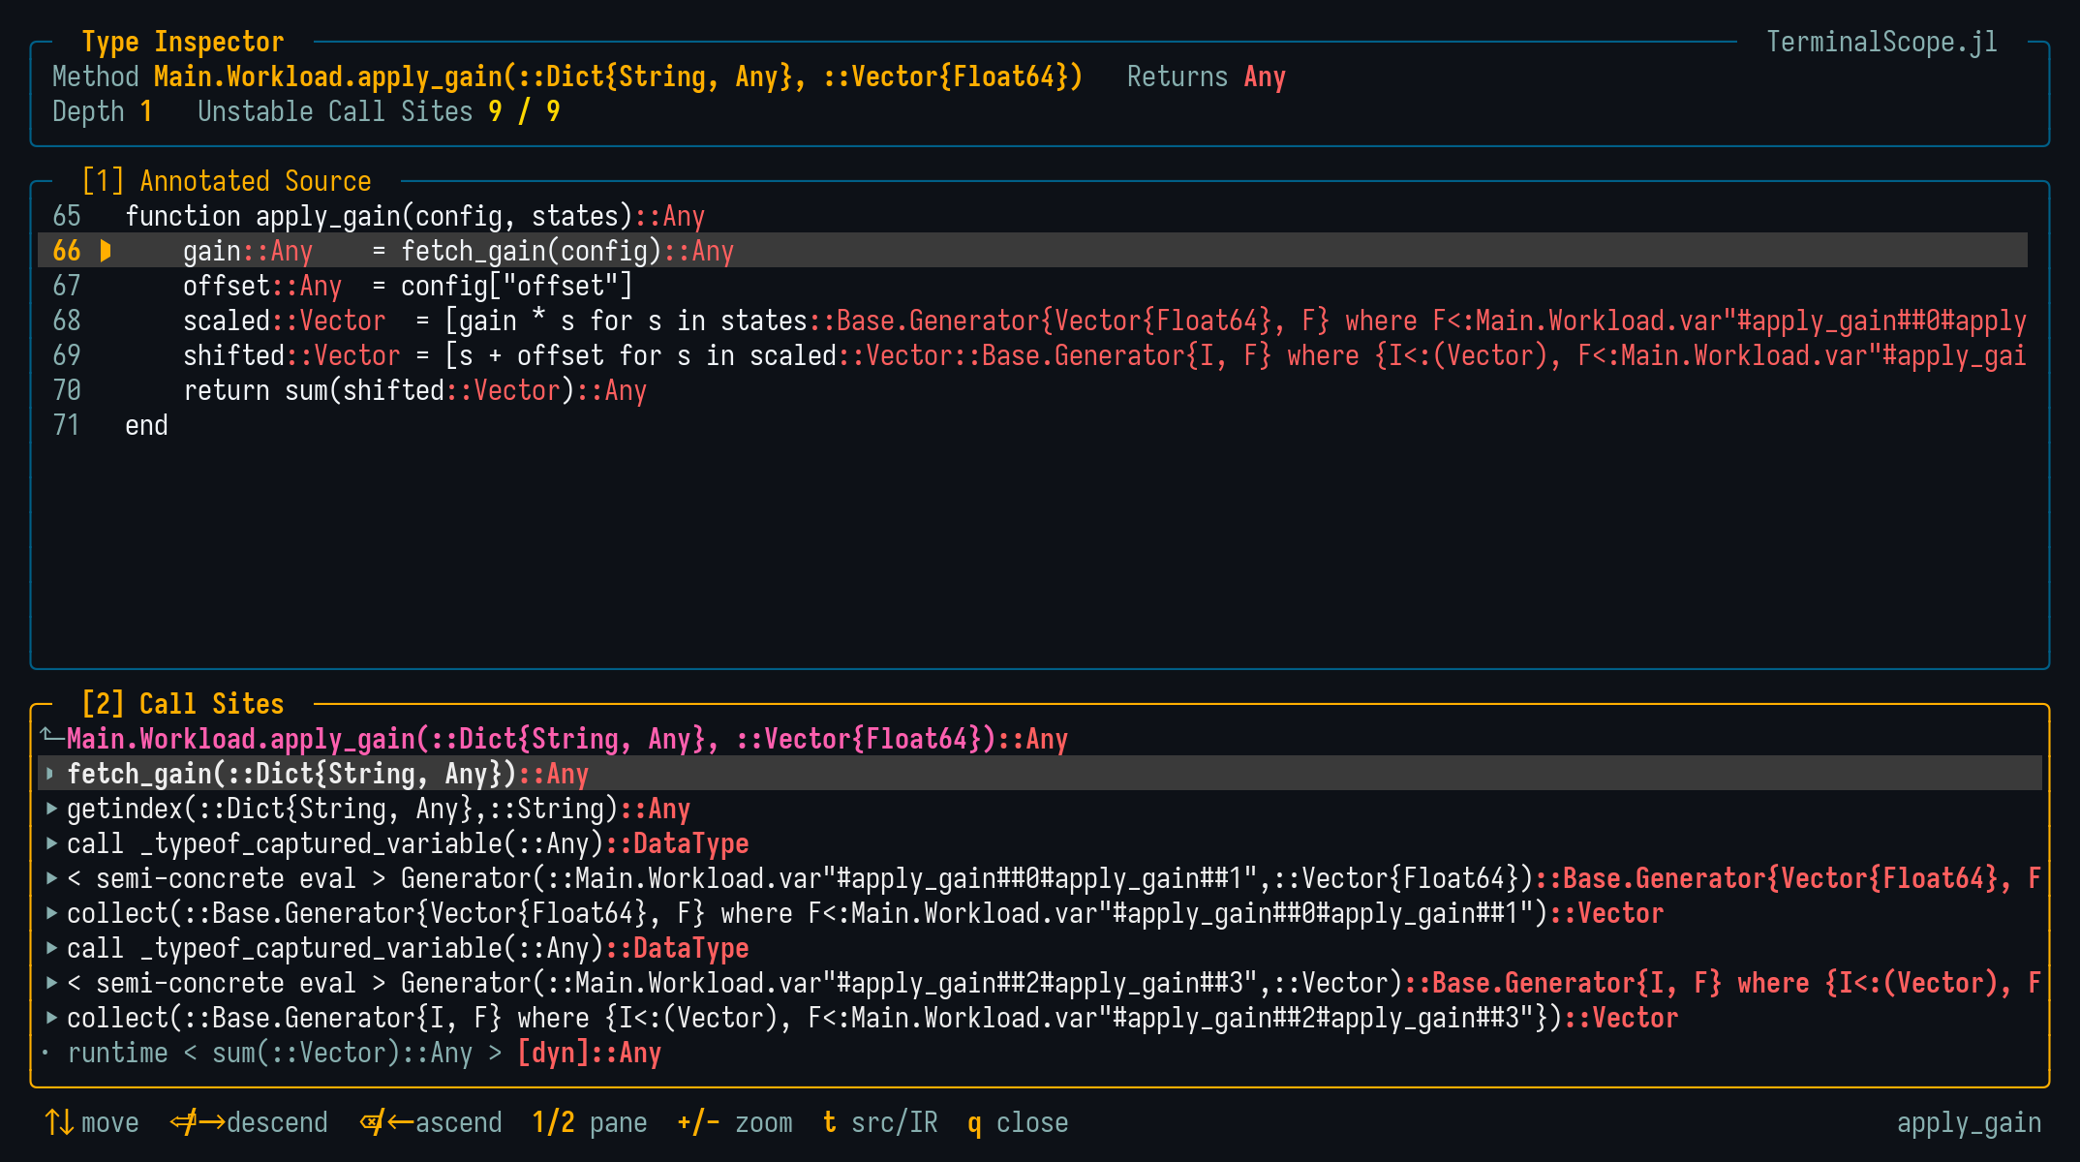Click source line 67 offset assignment
This screenshot has height=1162, width=2080.
pyautogui.click(x=1032, y=286)
